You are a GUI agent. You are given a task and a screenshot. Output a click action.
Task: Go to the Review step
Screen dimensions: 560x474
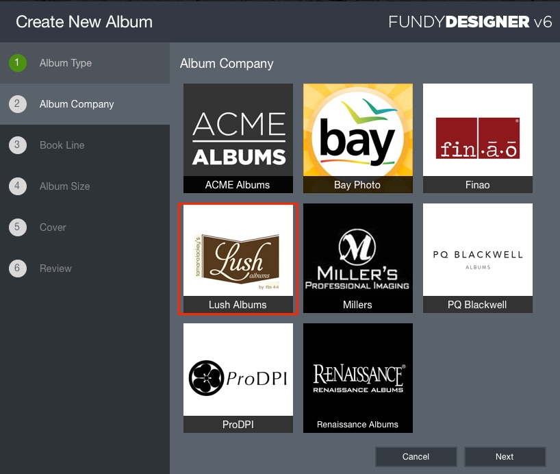click(x=85, y=269)
